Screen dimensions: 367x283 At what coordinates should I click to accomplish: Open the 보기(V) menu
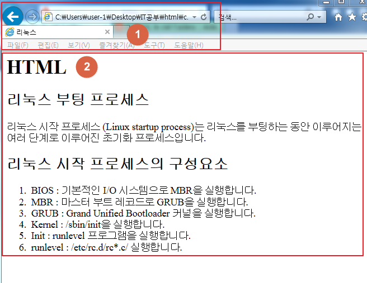pyautogui.click(x=79, y=45)
